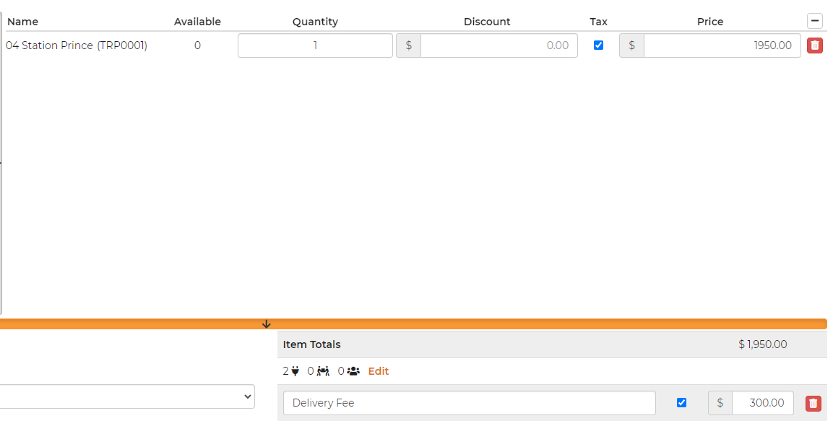Collapse the items list with minus button
Screen dimensions: 833x421
click(814, 21)
